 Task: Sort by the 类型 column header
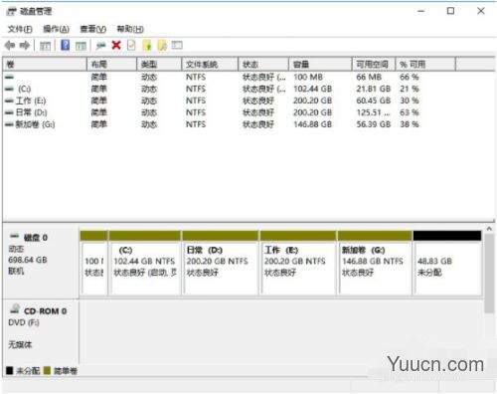(x=159, y=64)
